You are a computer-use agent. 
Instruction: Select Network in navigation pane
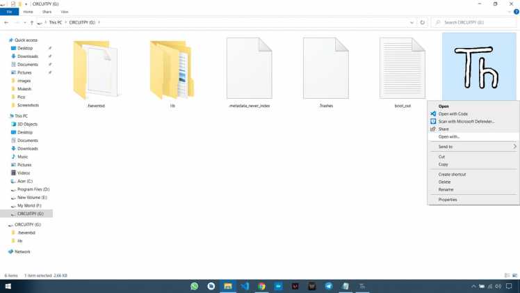pyautogui.click(x=22, y=251)
